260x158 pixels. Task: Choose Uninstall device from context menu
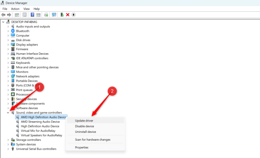tap(96, 132)
